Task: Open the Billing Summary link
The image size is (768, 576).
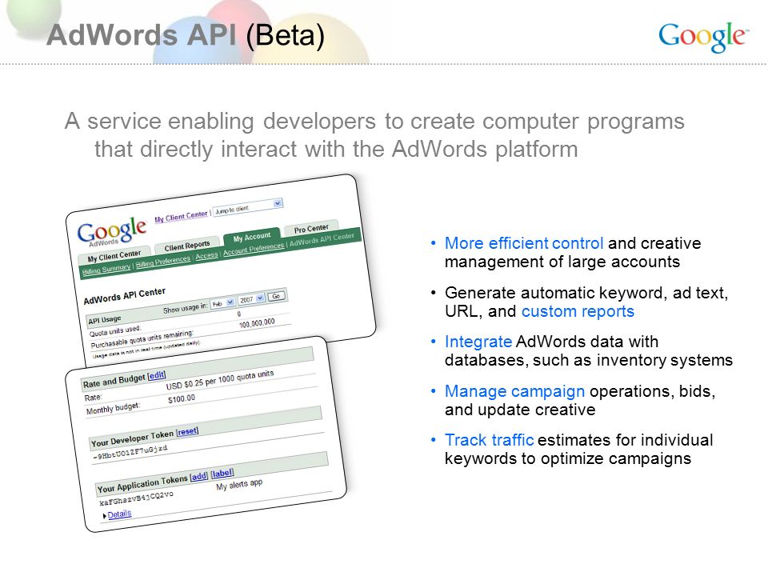Action: coord(106,269)
